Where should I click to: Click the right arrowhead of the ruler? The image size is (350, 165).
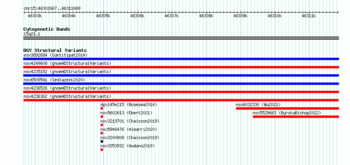coord(338,12)
